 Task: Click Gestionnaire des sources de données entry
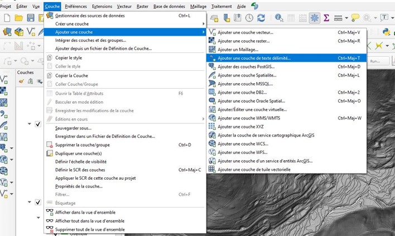125,16
